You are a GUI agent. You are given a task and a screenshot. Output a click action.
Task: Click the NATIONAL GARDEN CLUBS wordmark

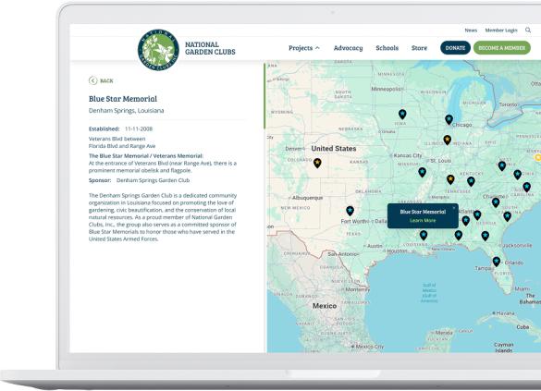[210, 48]
